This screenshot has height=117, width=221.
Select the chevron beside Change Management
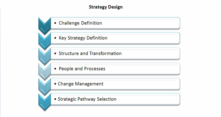[x=45, y=87]
